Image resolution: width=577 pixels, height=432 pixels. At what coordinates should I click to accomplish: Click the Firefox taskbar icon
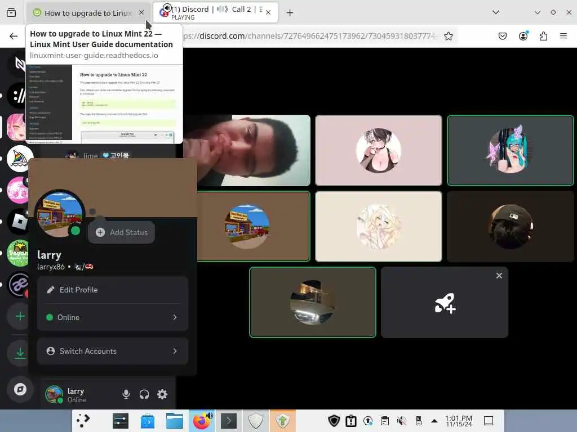tap(202, 421)
